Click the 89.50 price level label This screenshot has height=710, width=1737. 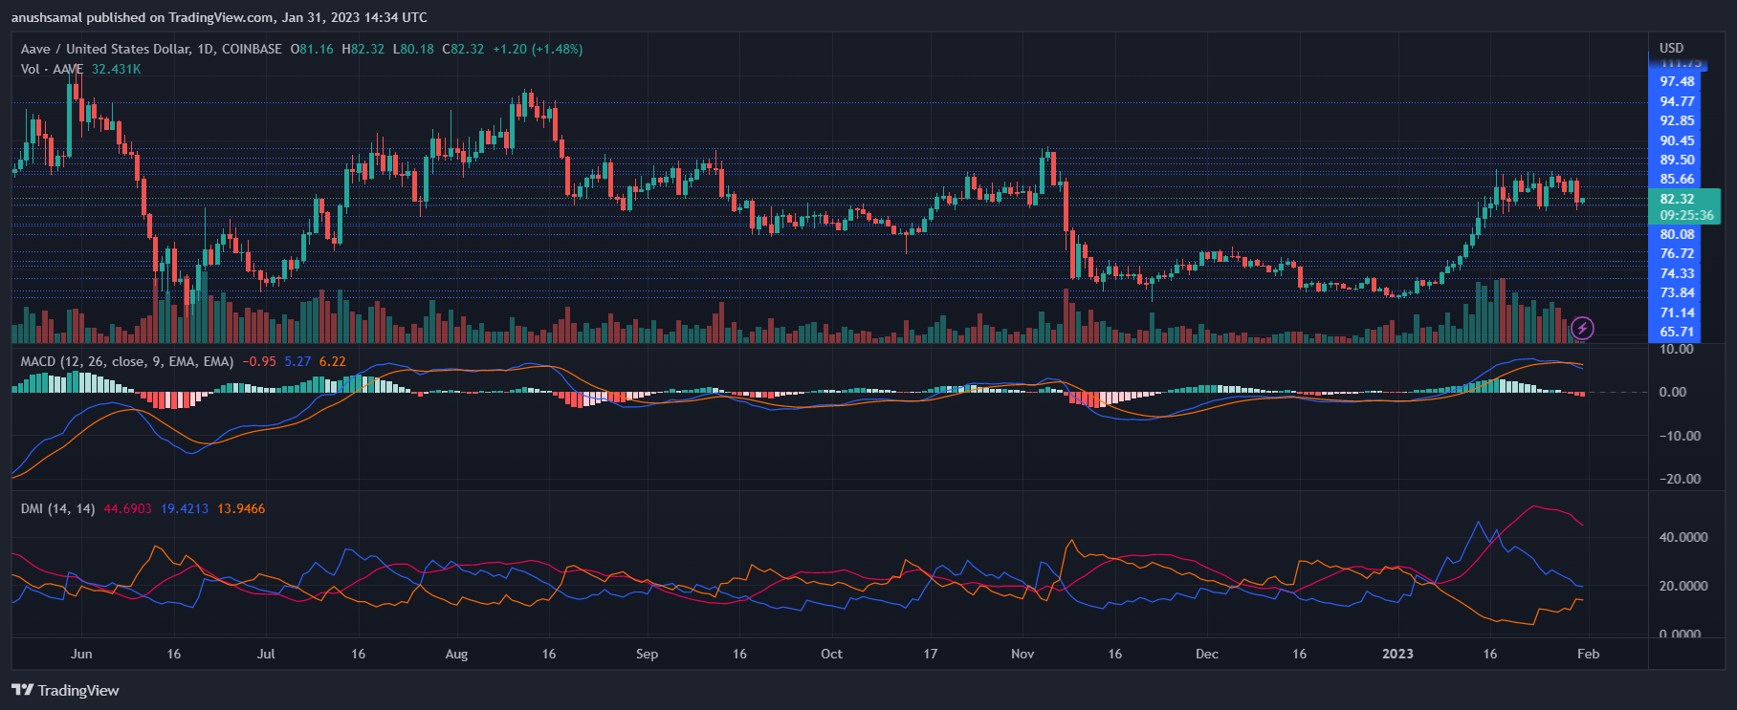coord(1677,160)
